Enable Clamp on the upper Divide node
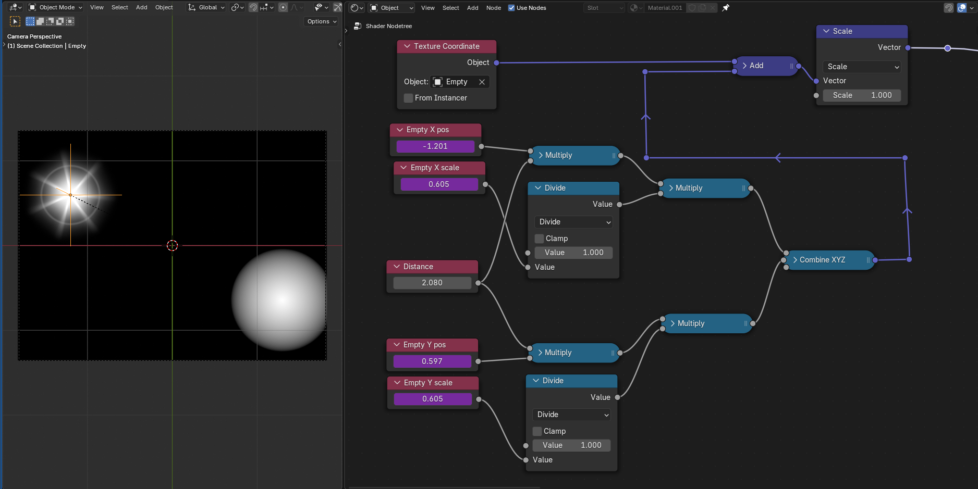 point(540,239)
